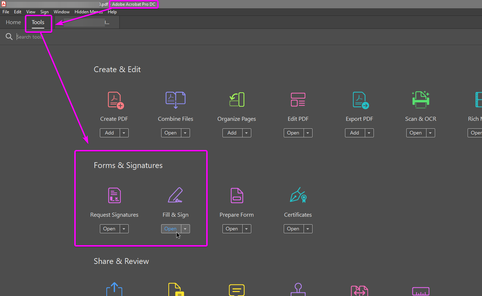Click Open button under Request Signatures
The height and width of the screenshot is (296, 482).
[x=110, y=229]
